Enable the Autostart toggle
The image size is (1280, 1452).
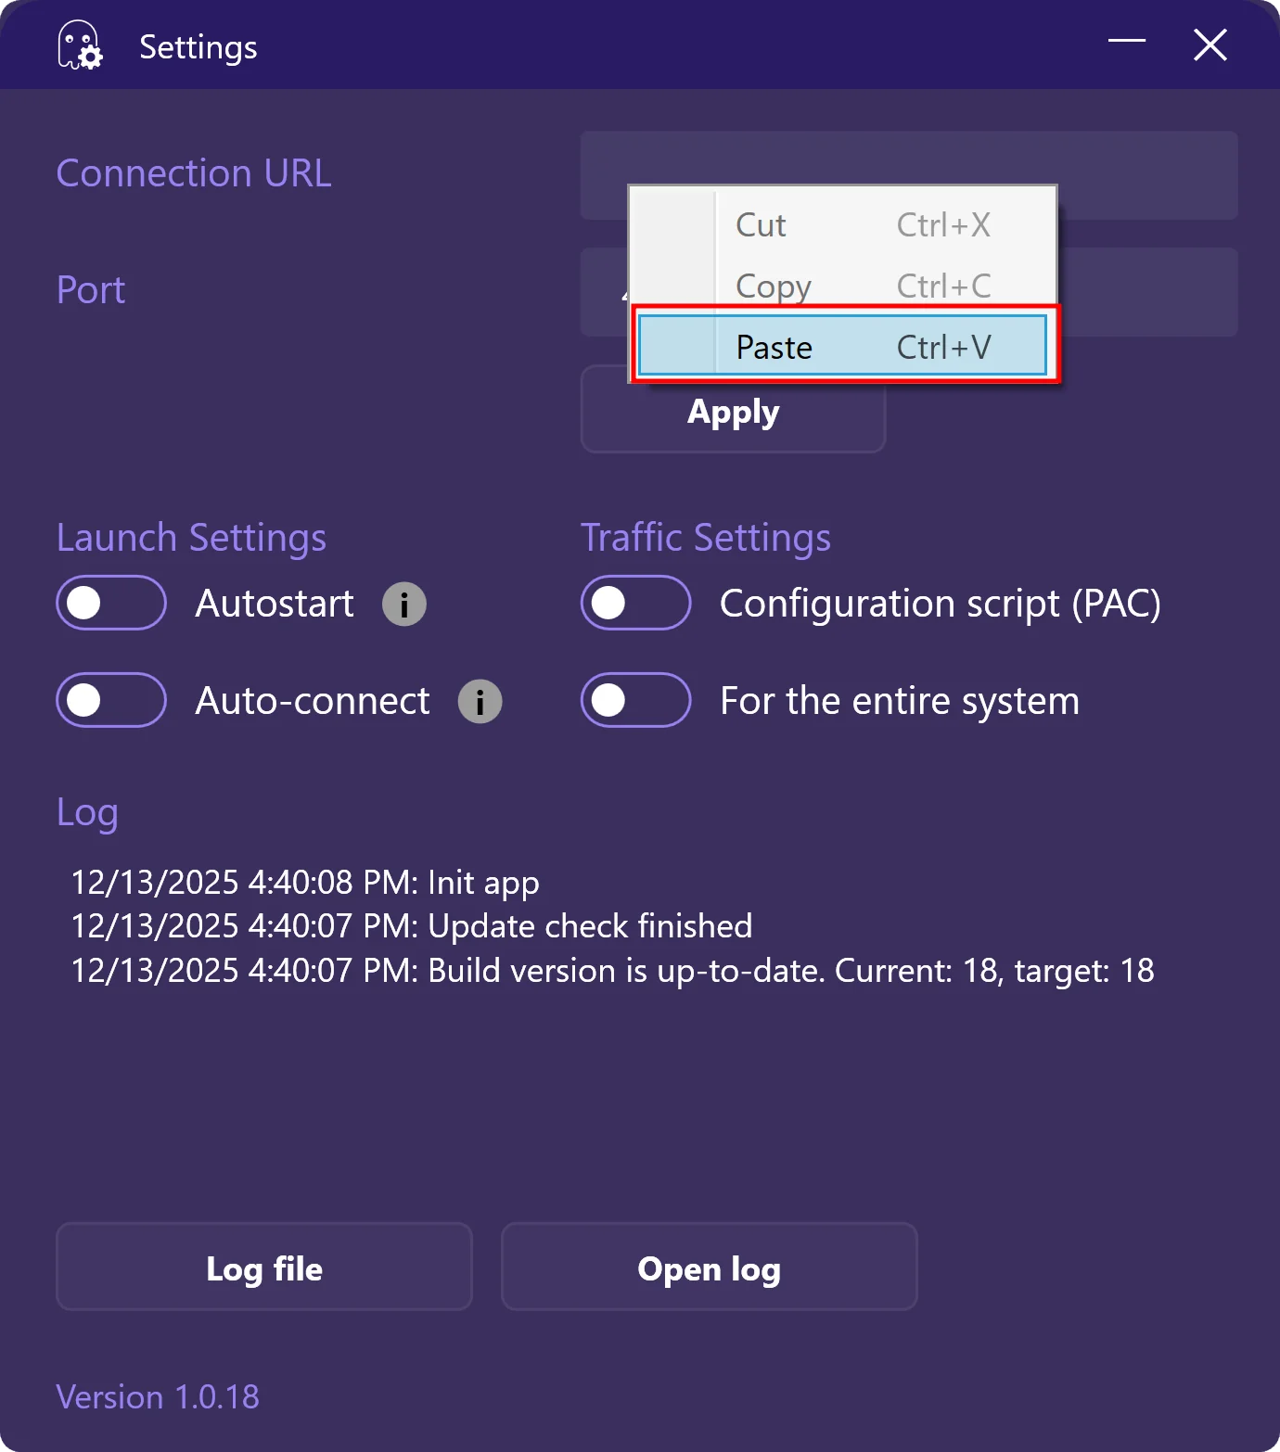tap(111, 604)
